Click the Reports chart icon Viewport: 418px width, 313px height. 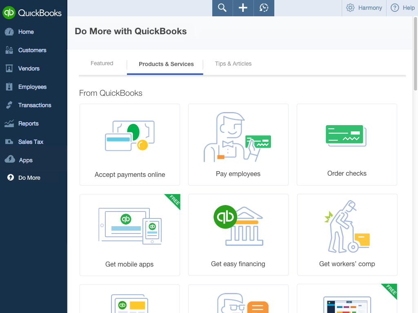(x=9, y=123)
